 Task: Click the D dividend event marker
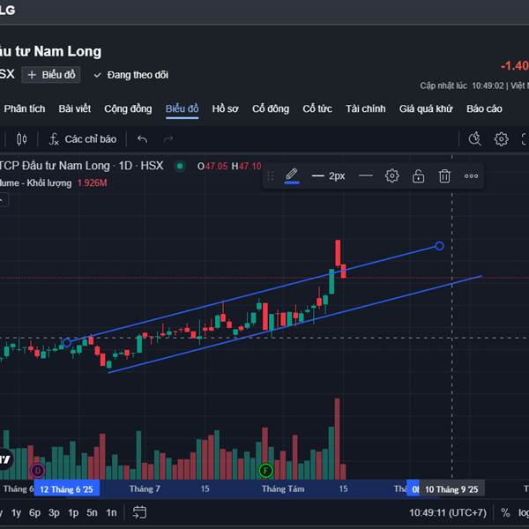tap(37, 470)
